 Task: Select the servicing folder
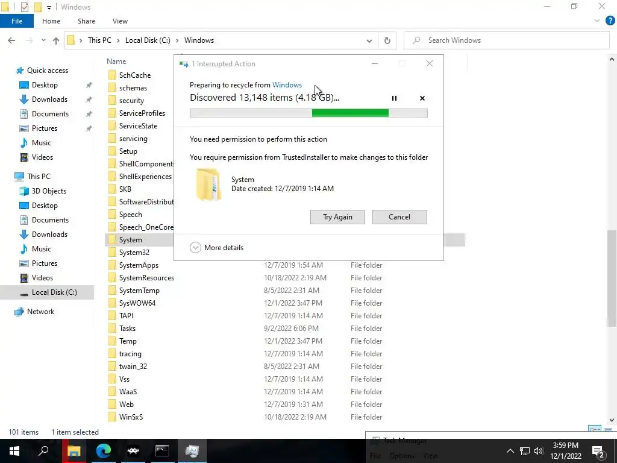(x=133, y=139)
